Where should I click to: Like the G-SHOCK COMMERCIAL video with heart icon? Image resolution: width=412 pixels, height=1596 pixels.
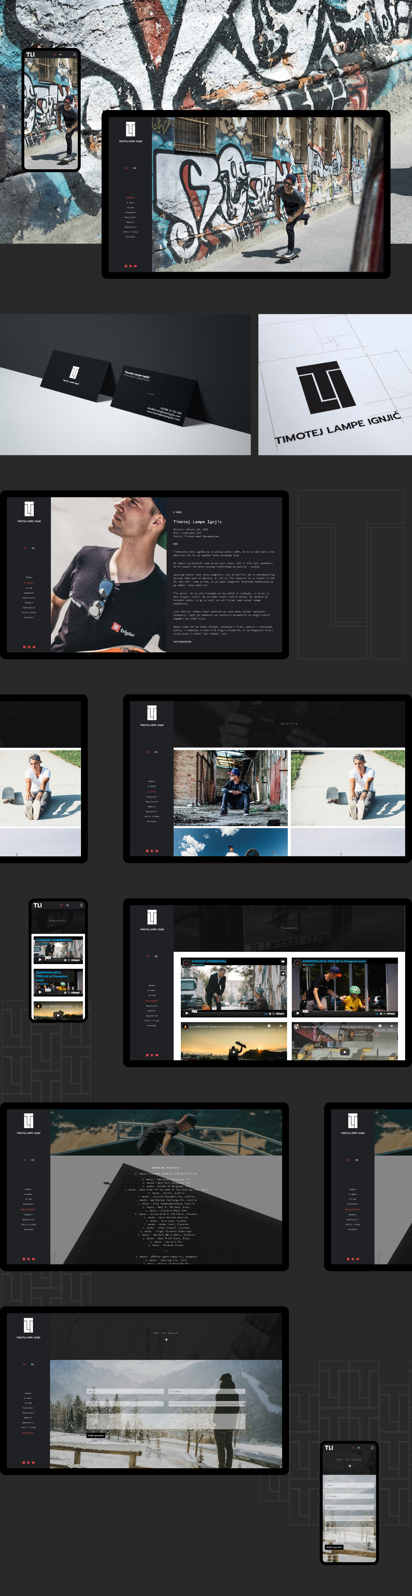click(283, 962)
